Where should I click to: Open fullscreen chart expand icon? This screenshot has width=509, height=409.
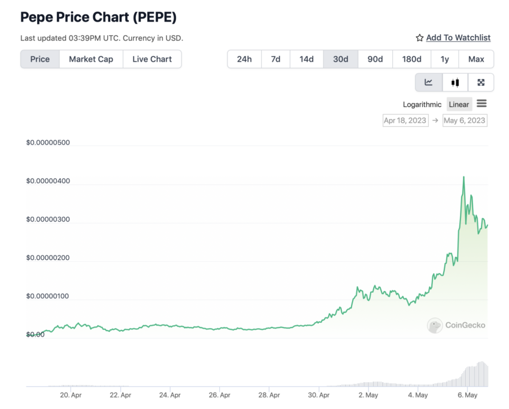[481, 83]
